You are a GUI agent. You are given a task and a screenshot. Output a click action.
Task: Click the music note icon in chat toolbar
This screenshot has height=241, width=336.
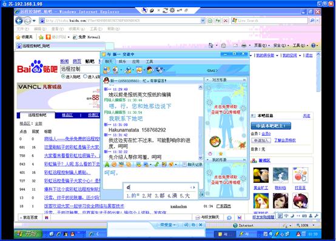(156, 164)
